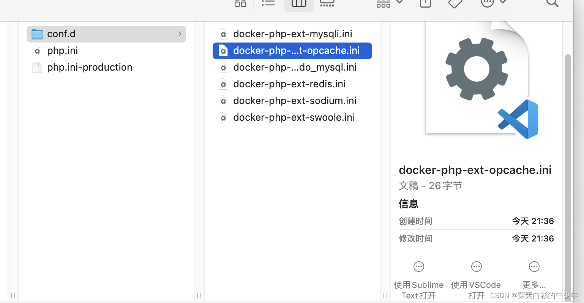Click the VSCode quick action ellipsis icon
This screenshot has width=584, height=303.
coord(476,267)
